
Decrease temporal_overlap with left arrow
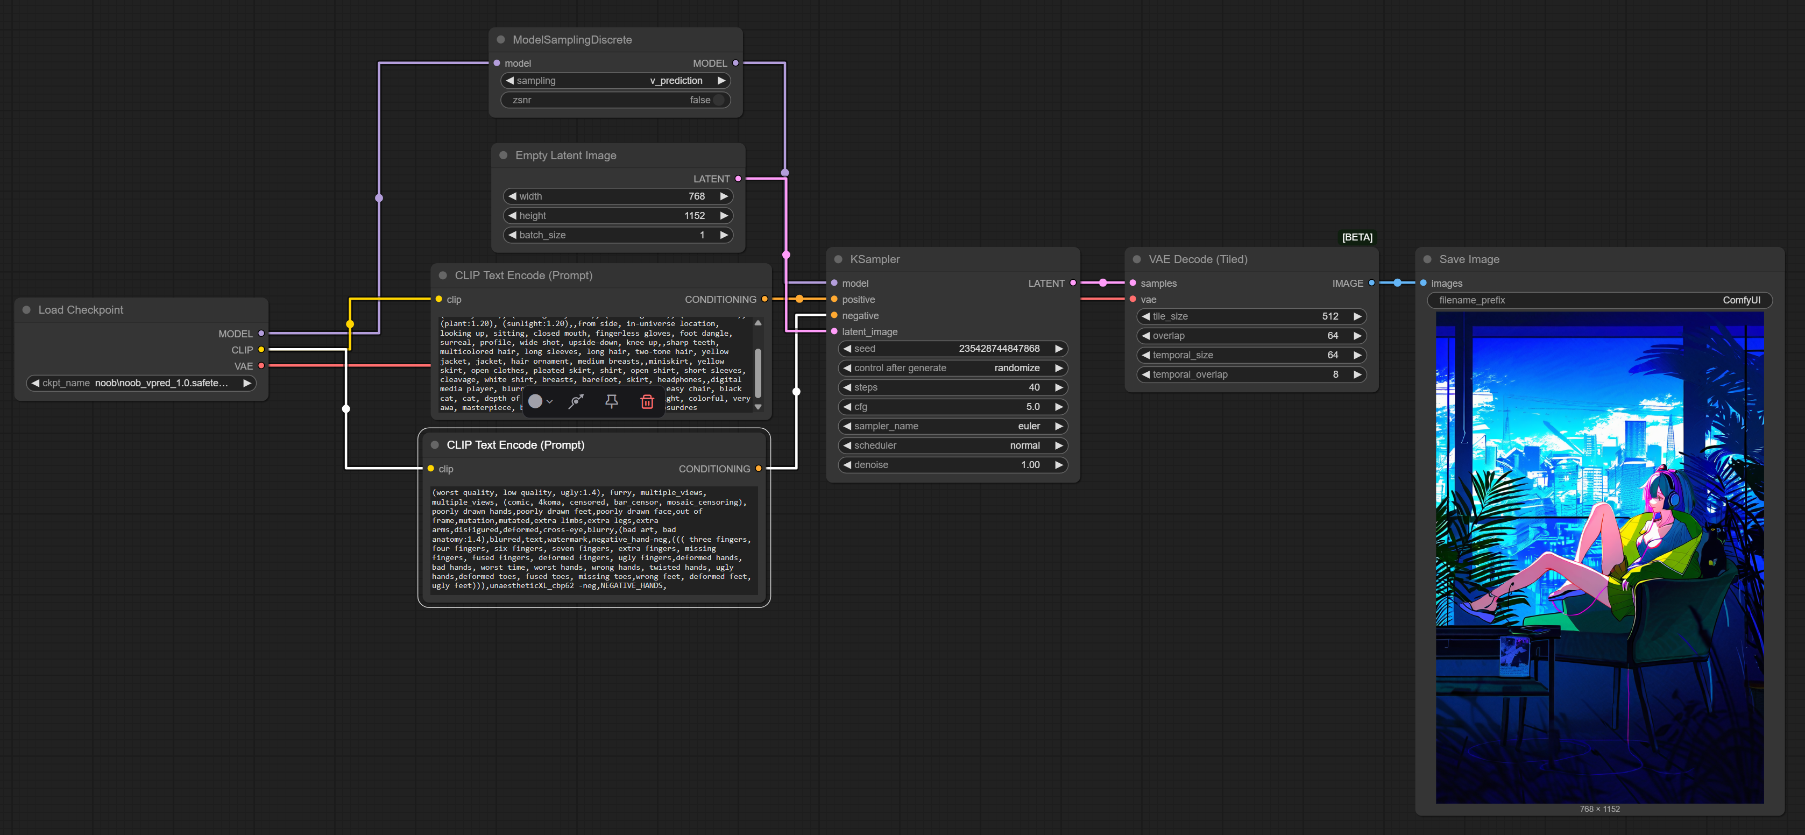(1145, 375)
